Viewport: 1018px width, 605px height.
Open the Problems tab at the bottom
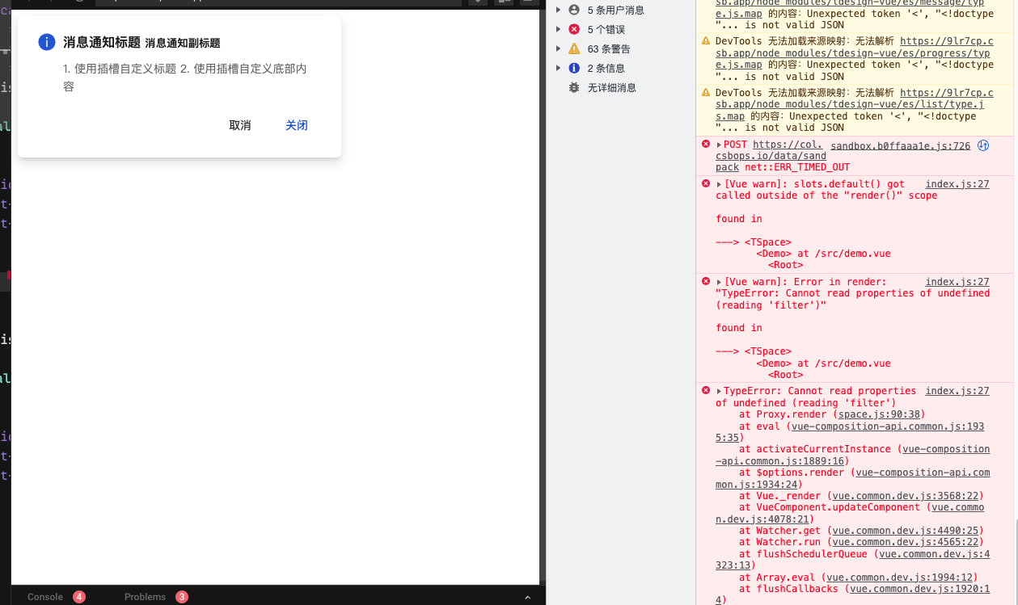click(x=145, y=597)
